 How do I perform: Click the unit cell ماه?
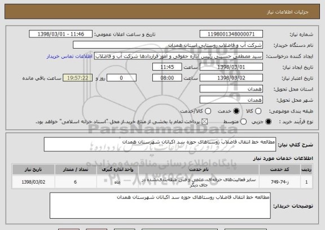(x=117, y=182)
